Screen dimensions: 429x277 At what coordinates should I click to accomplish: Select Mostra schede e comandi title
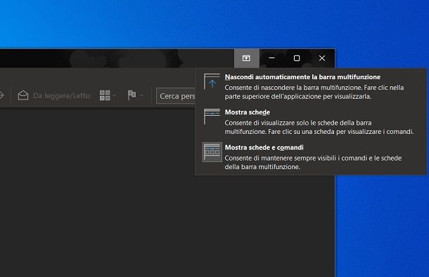tap(264, 148)
